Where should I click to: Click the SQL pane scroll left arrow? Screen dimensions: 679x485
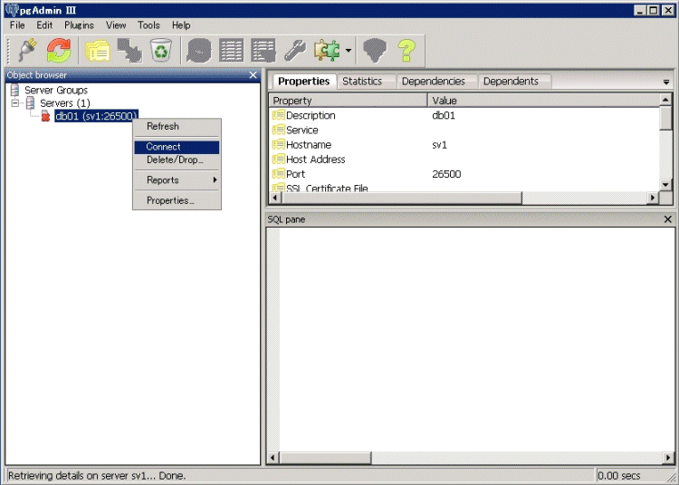(x=273, y=458)
